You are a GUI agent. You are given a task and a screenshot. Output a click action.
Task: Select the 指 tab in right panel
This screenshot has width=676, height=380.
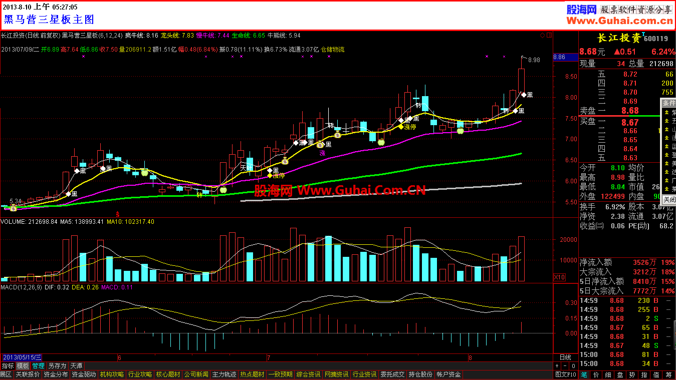point(644,374)
